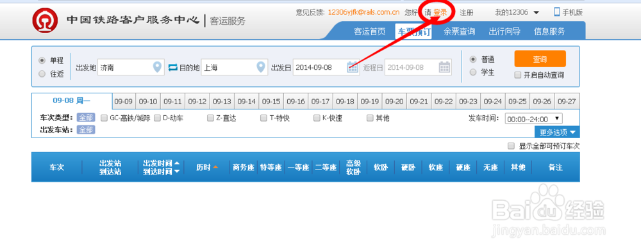This screenshot has height=252, width=641.
Task: Click the 登录 login link
Action: (440, 13)
